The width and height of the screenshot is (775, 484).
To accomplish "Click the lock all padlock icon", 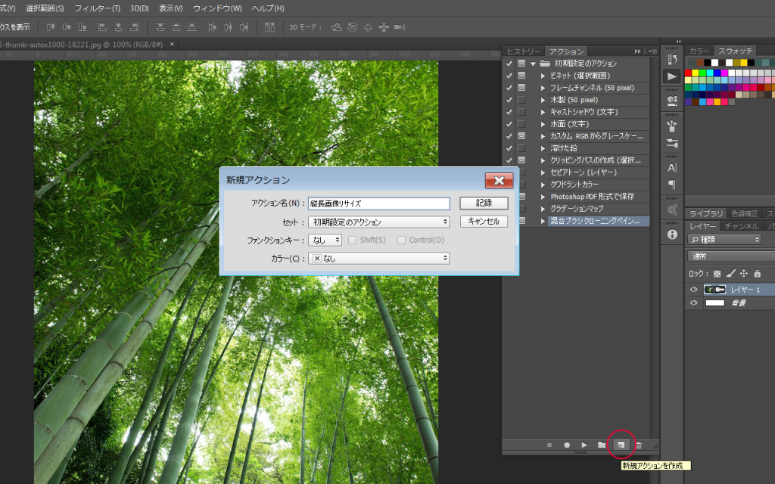I will click(x=757, y=273).
